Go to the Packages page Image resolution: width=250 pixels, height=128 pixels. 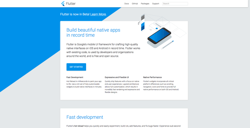click(145, 4)
